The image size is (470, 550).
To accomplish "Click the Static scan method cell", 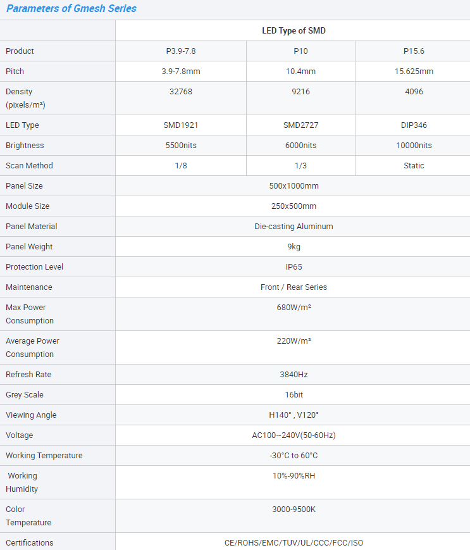I will click(x=414, y=166).
